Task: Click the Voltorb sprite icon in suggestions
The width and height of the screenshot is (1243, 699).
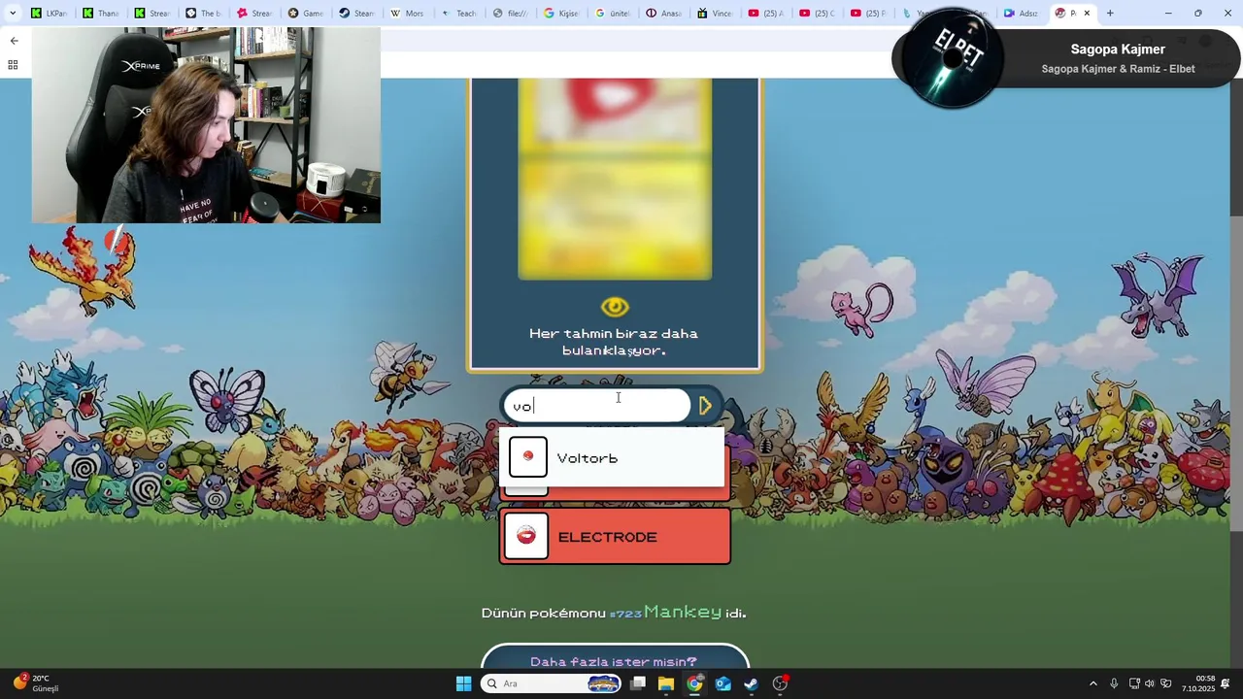Action: coord(528,457)
